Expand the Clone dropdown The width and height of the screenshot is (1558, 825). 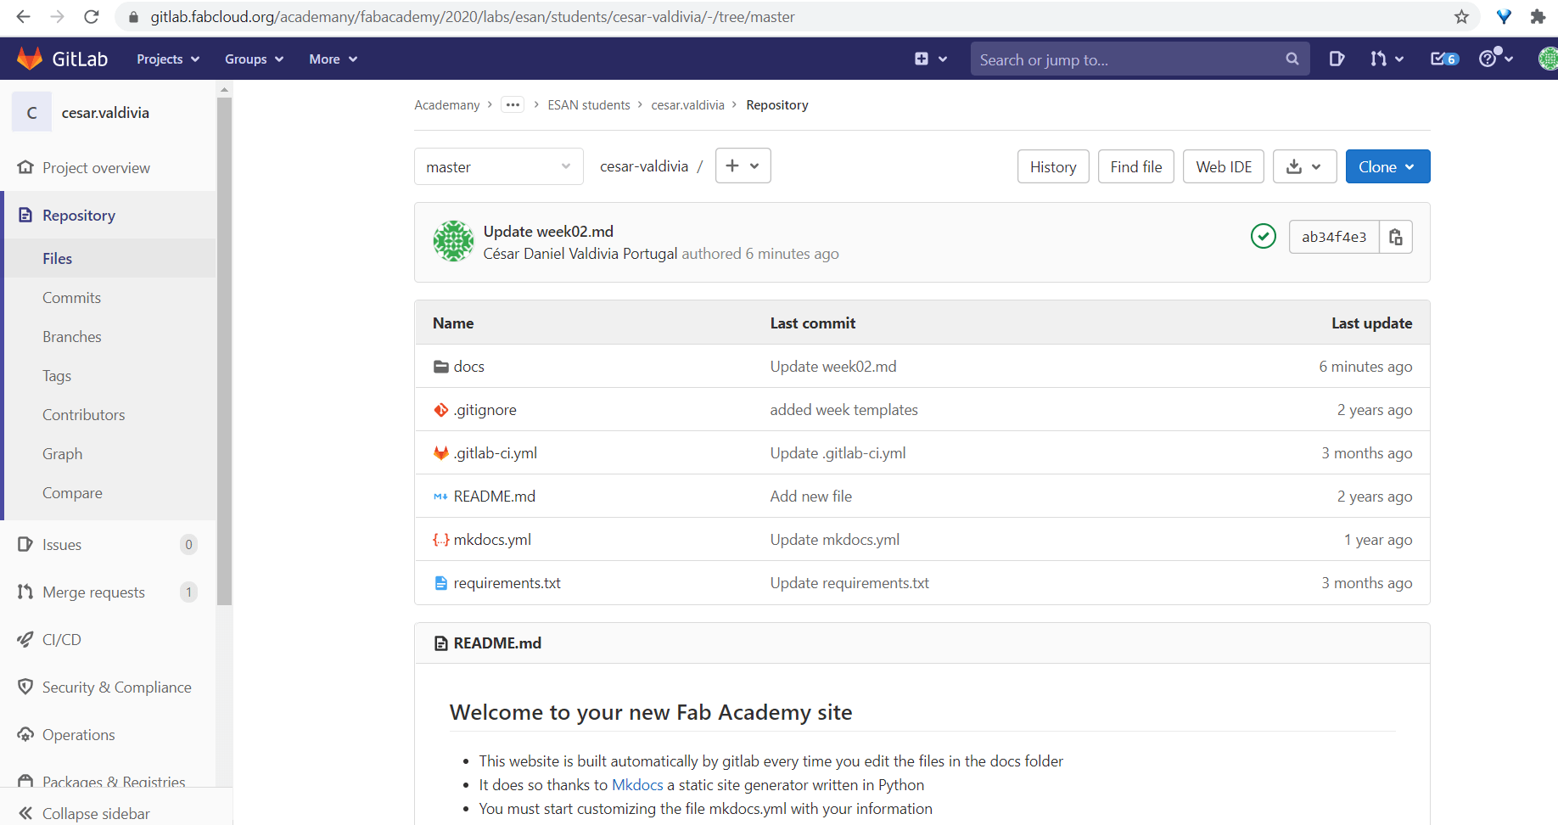coord(1387,166)
